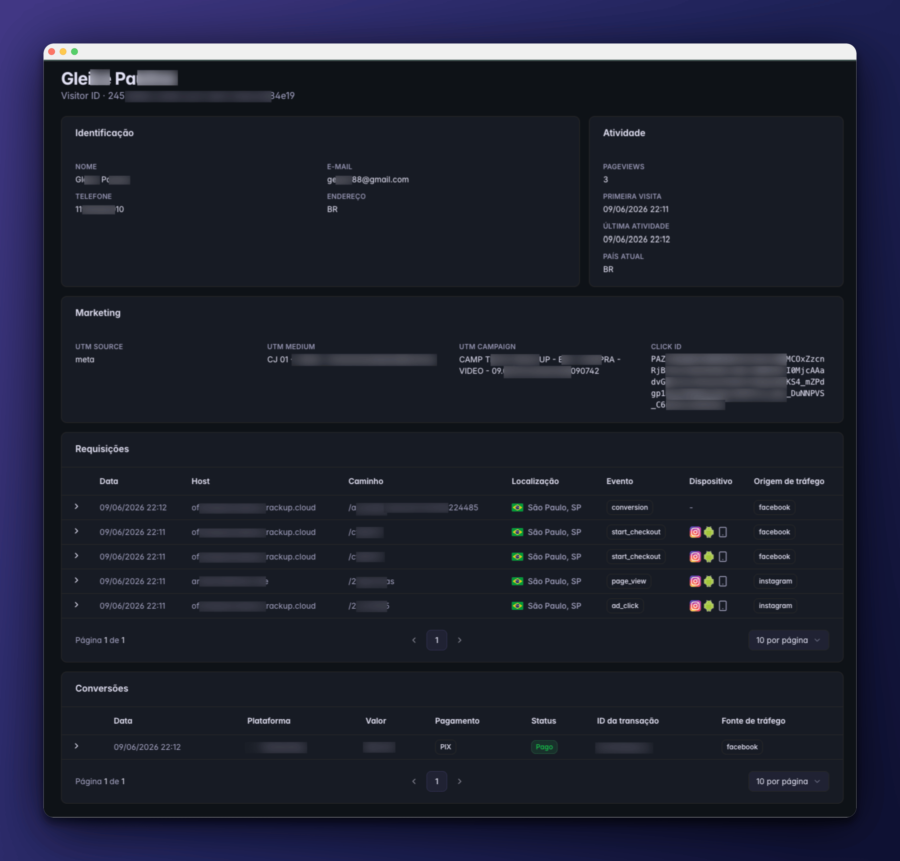Click the green zoom window button
The image size is (900, 861).
(x=74, y=51)
